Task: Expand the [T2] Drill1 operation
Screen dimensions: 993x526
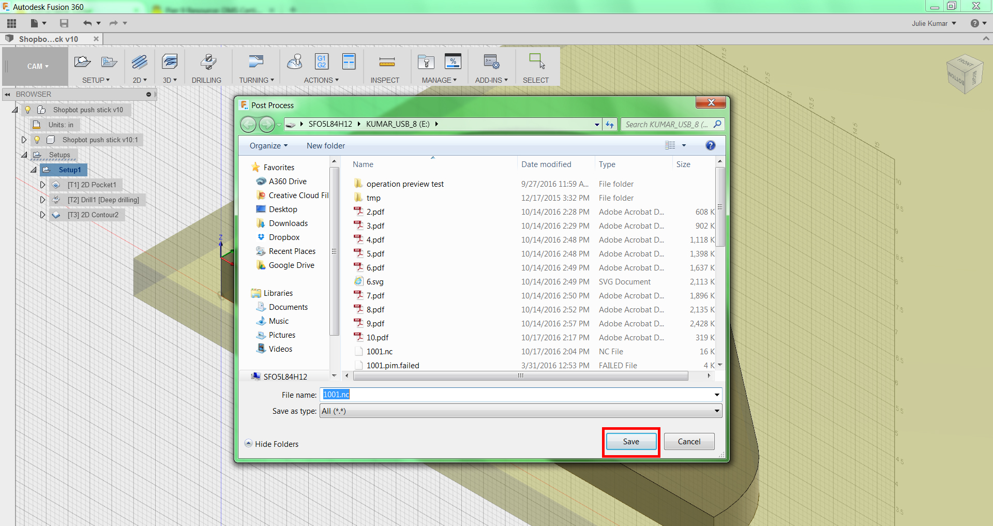Action: (43, 200)
